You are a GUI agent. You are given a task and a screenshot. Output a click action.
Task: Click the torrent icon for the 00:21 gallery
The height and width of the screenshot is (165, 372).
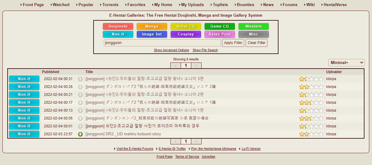pyautogui.click(x=80, y=95)
